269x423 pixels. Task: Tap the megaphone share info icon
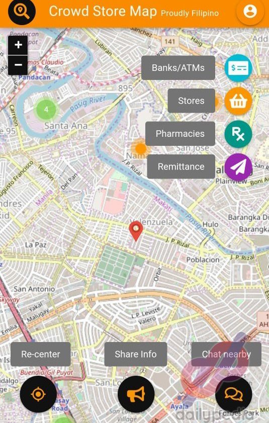[136, 394]
